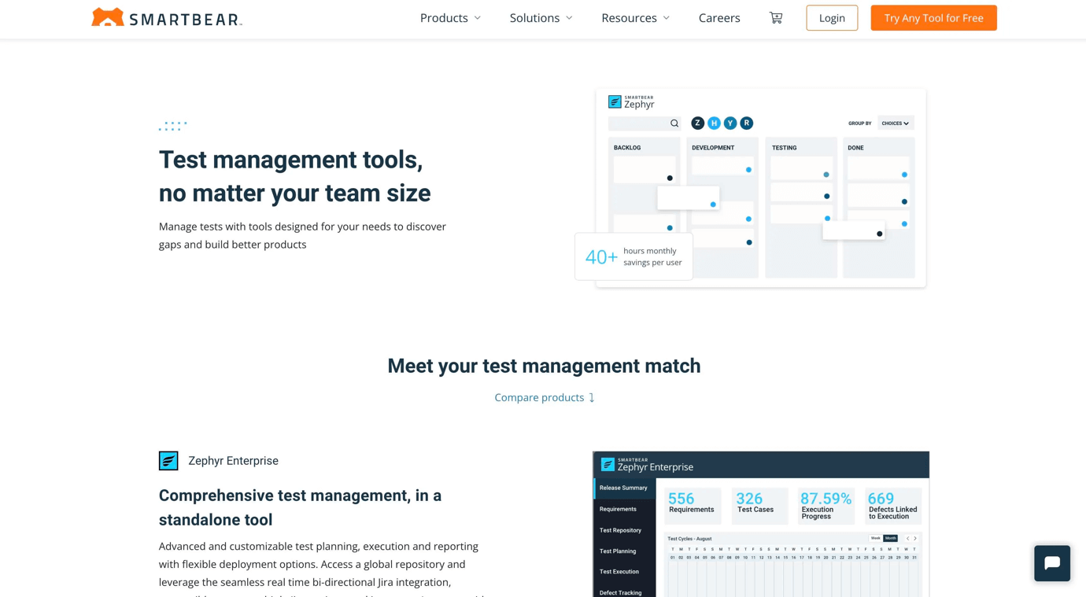Click the Login button
The height and width of the screenshot is (597, 1086).
(x=832, y=17)
